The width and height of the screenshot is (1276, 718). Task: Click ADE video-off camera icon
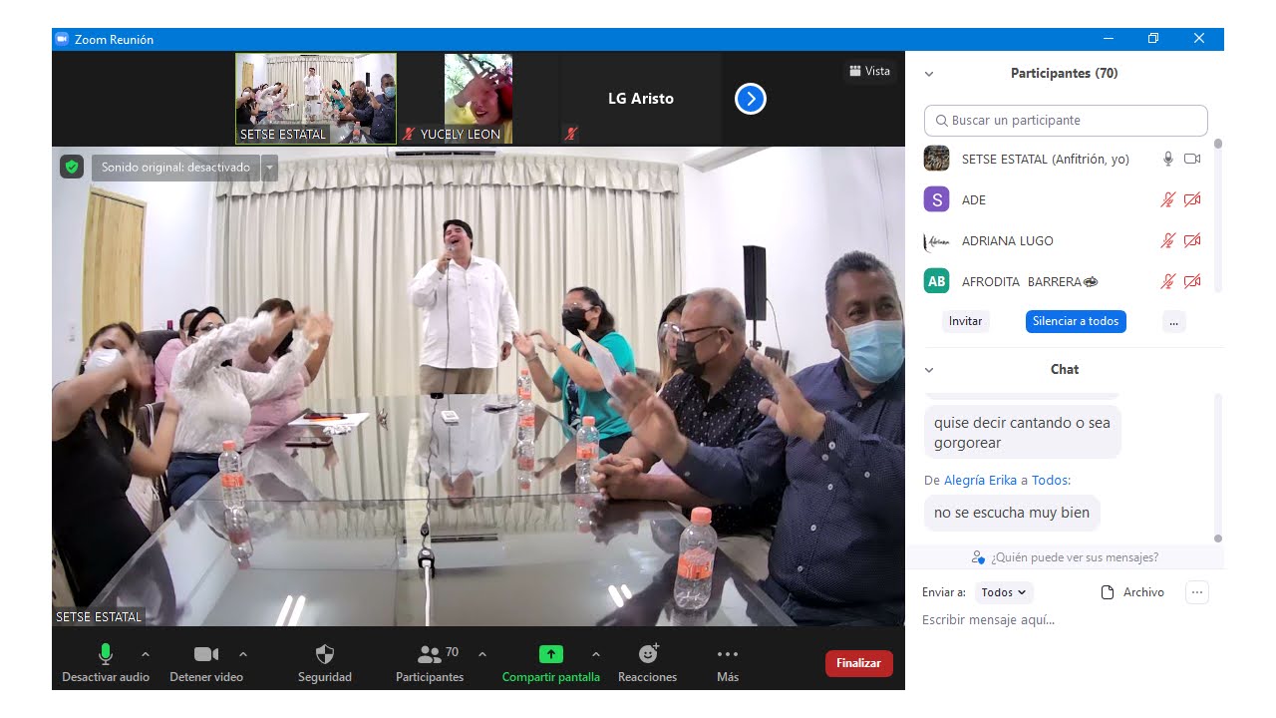pyautogui.click(x=1192, y=199)
